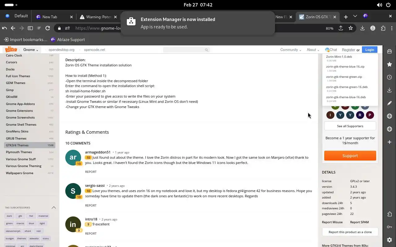Add a new sidebar panel with plus icon
This screenshot has width=396, height=247.
point(390,142)
